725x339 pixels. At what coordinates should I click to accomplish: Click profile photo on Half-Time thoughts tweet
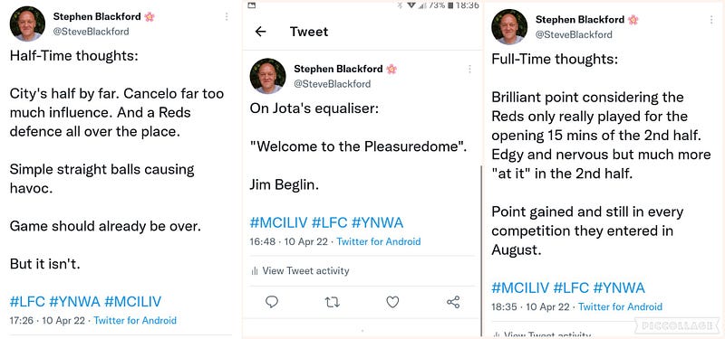pyautogui.click(x=27, y=24)
